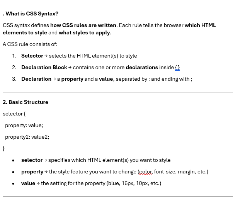The height and width of the screenshot is (197, 233).
Task: Click the lone closing brace "}" line
Action: coord(4,148)
